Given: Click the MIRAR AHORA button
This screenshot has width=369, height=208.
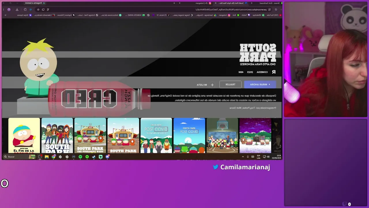Looking at the screenshot, I should click(260, 84).
